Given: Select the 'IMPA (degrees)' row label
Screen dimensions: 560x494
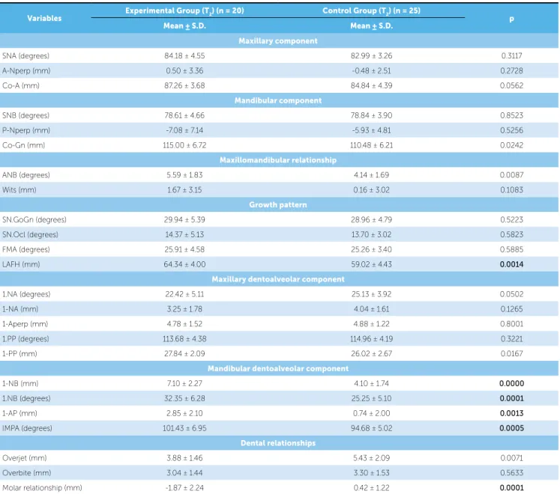Looking at the screenshot, I should pos(27,428).
